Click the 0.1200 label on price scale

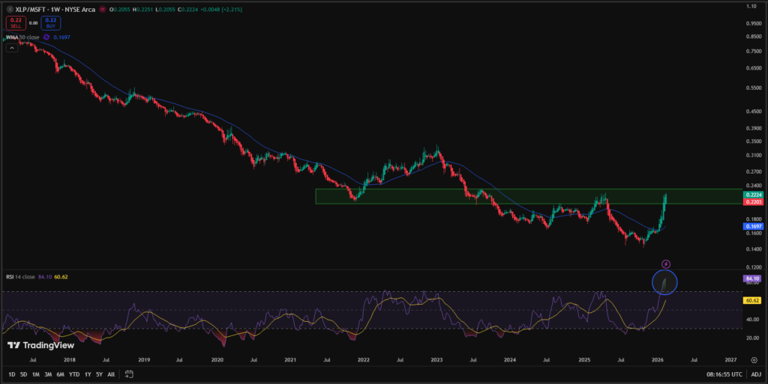pos(754,267)
